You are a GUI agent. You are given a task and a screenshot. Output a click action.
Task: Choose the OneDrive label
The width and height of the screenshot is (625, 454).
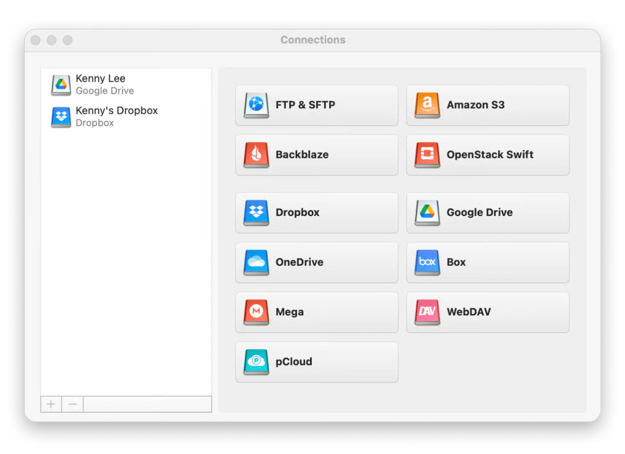click(299, 262)
